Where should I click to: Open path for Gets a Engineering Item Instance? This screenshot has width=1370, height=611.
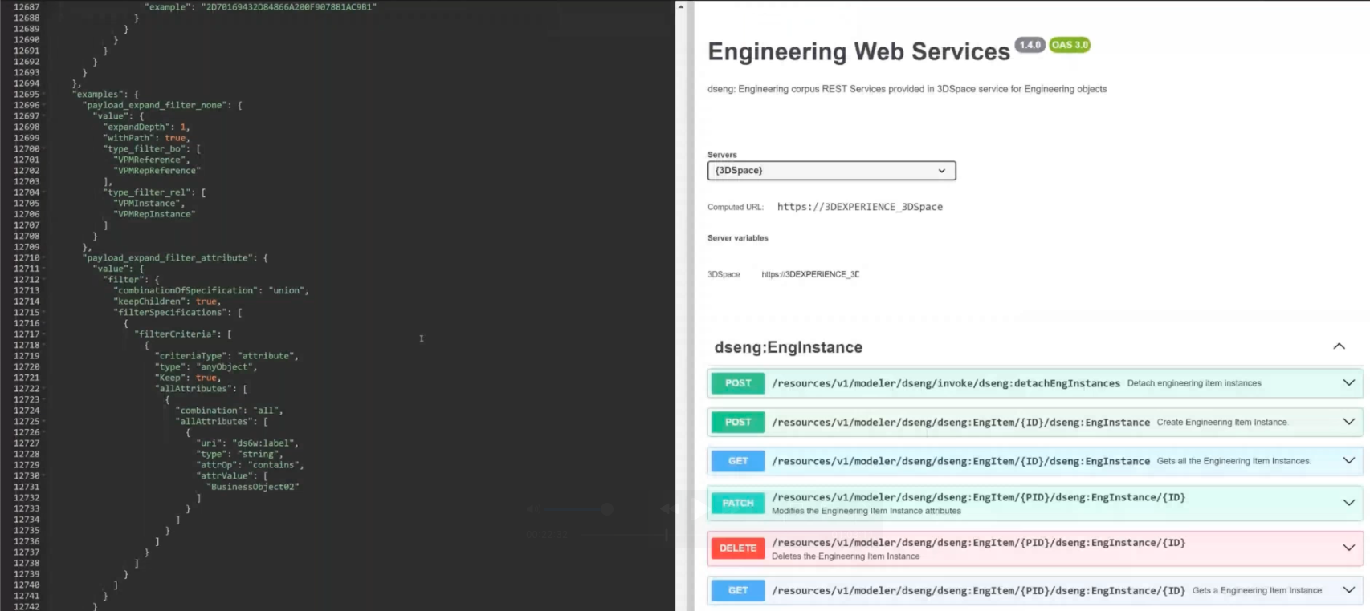tap(978, 590)
